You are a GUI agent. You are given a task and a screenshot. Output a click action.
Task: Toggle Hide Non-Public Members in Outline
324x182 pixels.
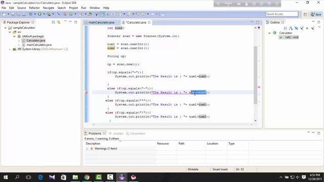pyautogui.click(x=307, y=28)
